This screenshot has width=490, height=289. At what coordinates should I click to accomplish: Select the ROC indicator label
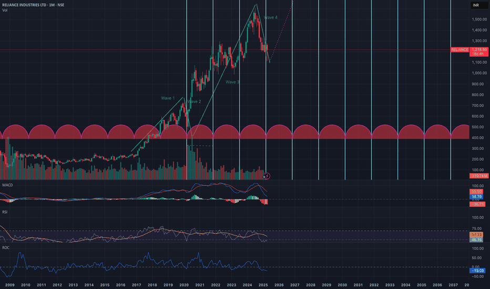point(6,247)
